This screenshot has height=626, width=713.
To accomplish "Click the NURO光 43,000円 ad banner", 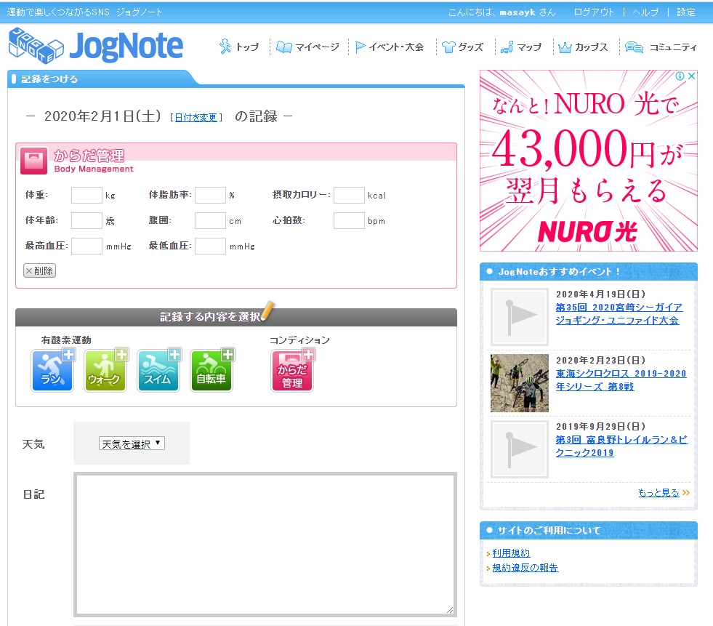I will tap(589, 161).
